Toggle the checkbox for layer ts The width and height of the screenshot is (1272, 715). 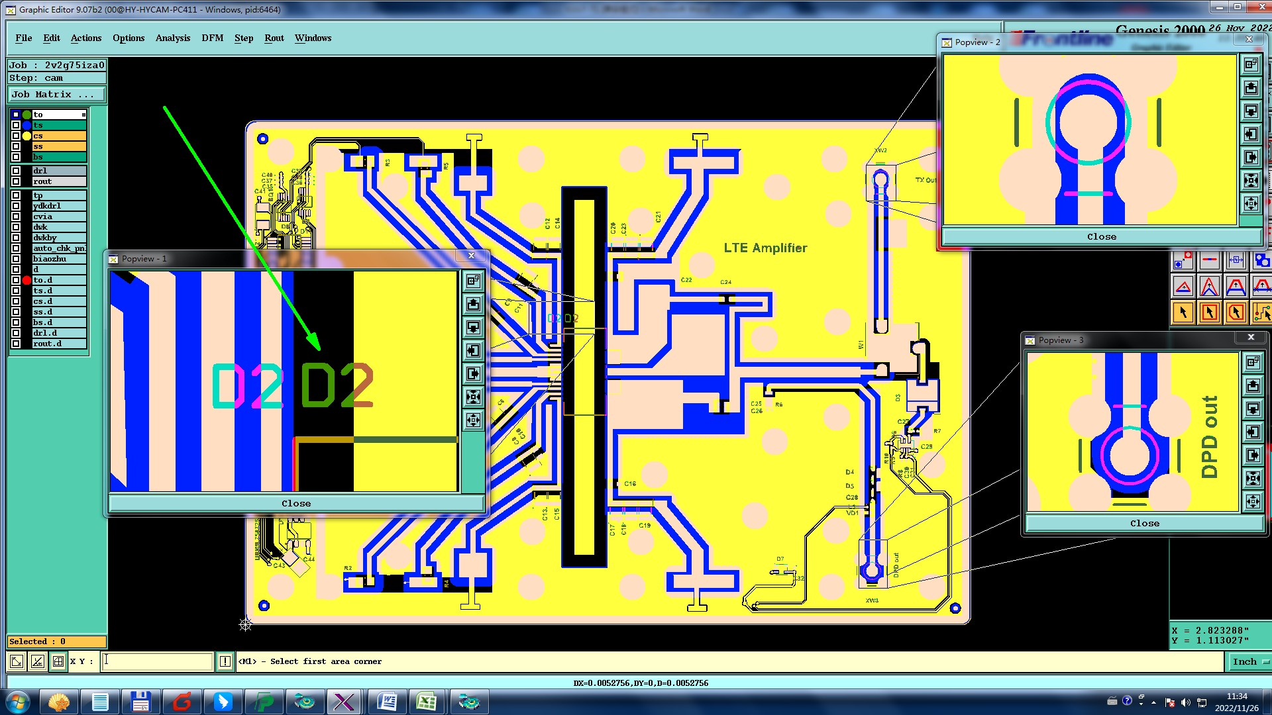point(16,125)
